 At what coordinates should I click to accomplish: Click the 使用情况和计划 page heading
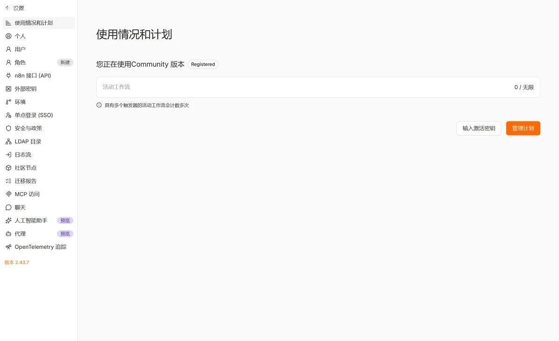pos(134,34)
